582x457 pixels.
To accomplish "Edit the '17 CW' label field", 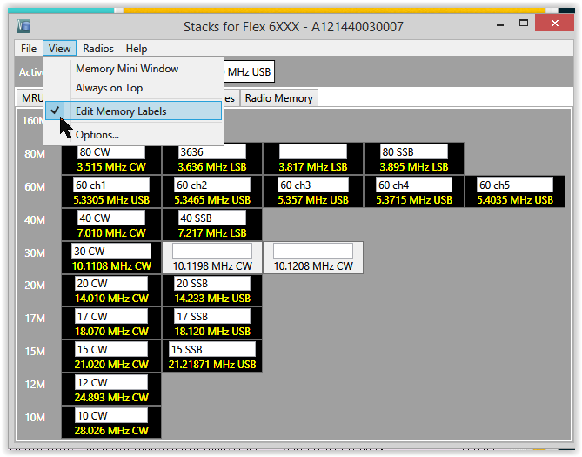I will 111,317.
